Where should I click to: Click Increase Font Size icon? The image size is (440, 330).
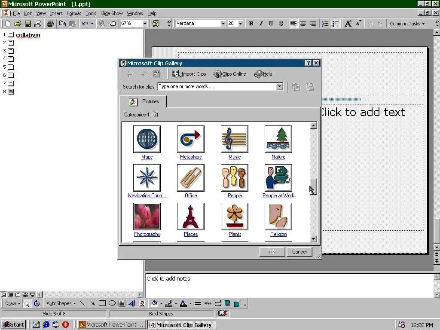(348, 24)
